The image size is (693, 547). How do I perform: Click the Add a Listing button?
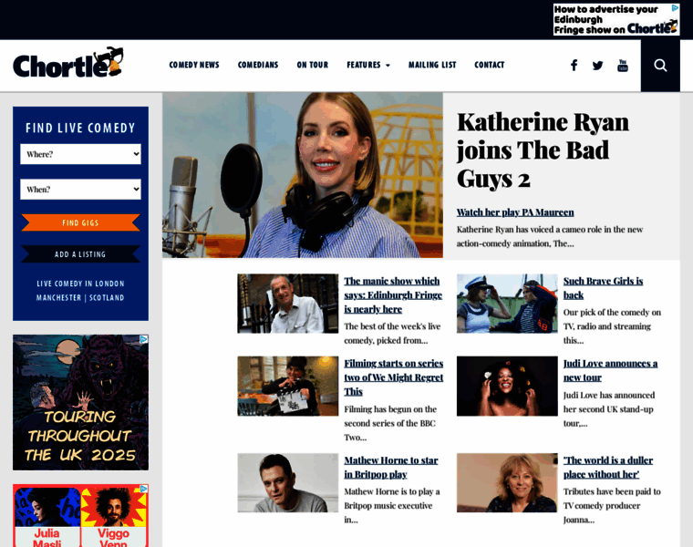coord(80,254)
